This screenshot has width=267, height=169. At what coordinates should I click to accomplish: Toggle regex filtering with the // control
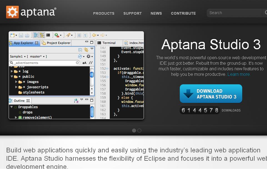[x=91, y=63]
